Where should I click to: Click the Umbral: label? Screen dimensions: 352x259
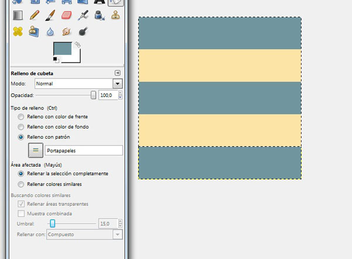(26, 224)
